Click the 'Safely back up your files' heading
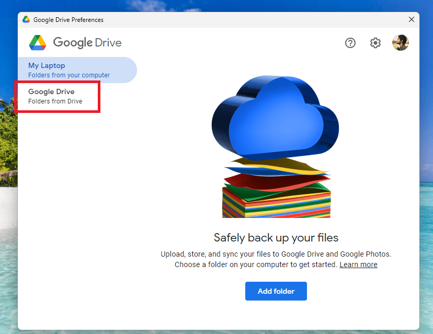This screenshot has width=433, height=334. tap(276, 238)
